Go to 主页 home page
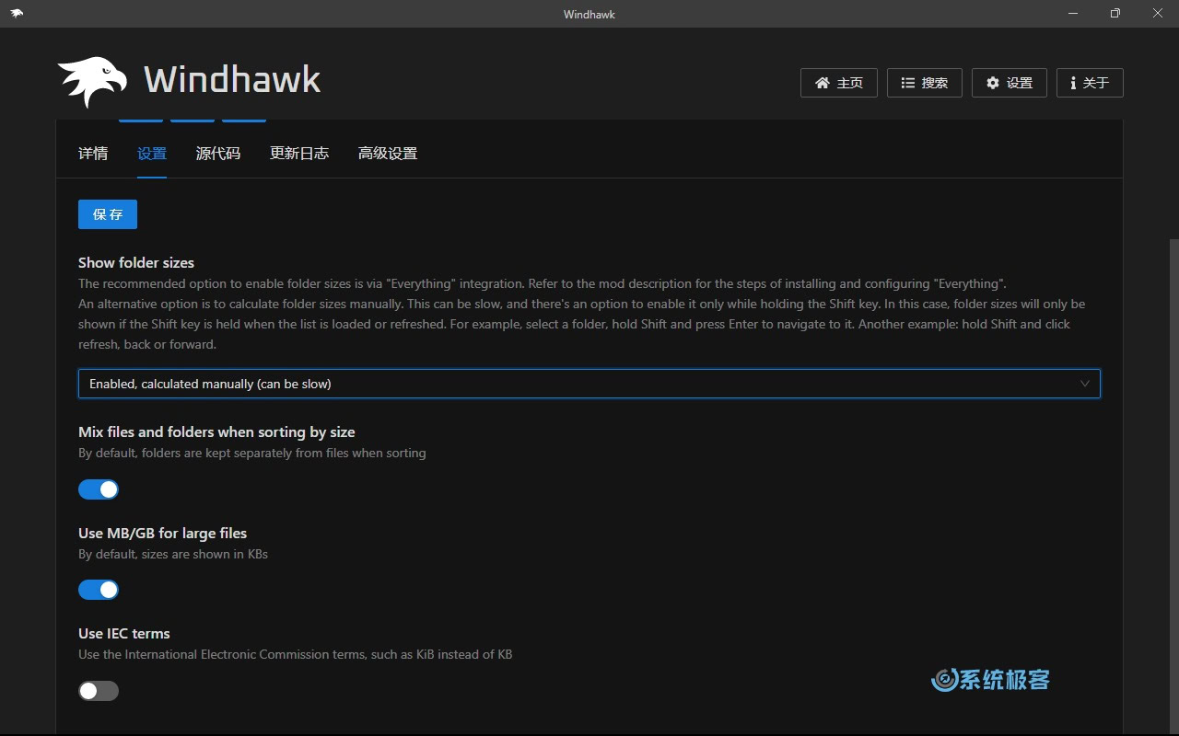Viewport: 1179px width, 736px height. pos(839,83)
